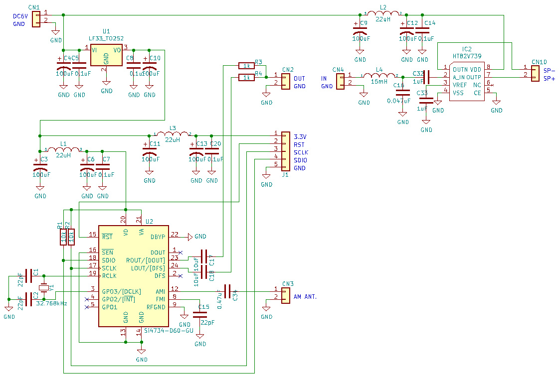The height and width of the screenshot is (378, 559).
Task: Click the L4 15mH inductor symbol
Action: click(381, 76)
